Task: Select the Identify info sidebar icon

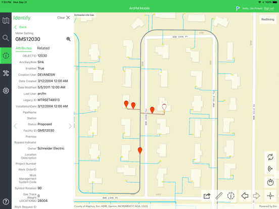Action: click(x=6, y=56)
